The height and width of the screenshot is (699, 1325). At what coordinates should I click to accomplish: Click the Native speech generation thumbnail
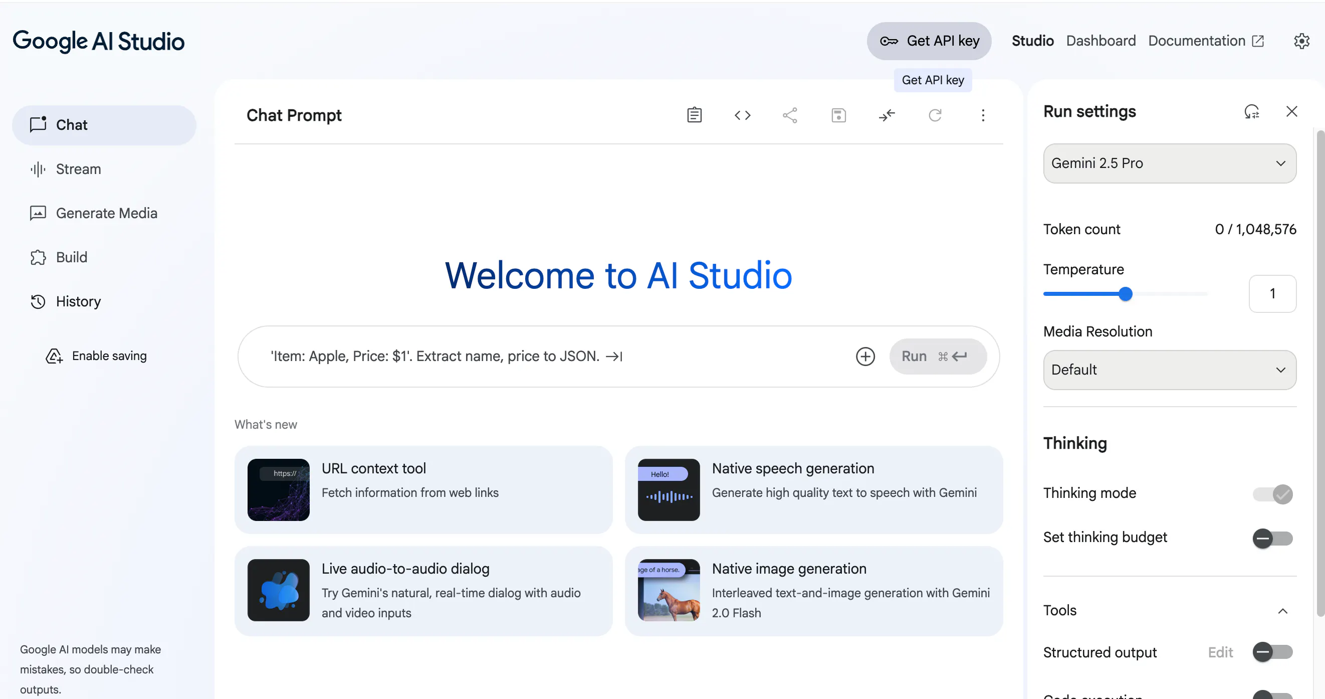[669, 489]
